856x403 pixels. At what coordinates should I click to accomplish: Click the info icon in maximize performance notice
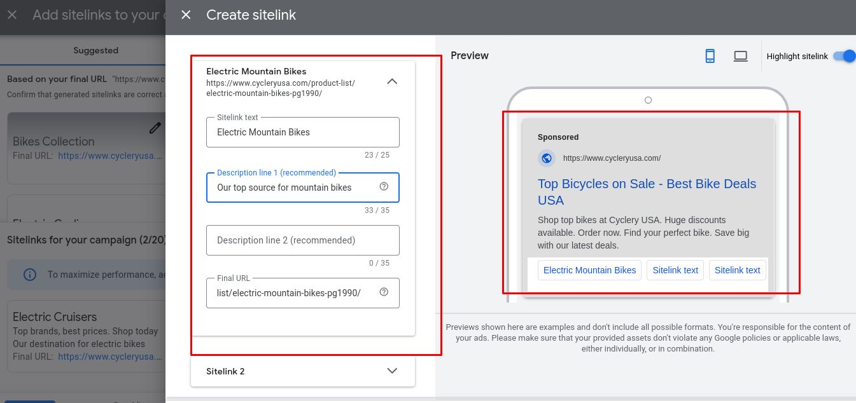(30, 275)
